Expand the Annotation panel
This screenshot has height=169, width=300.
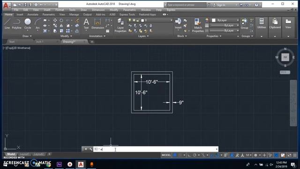(x=97, y=36)
